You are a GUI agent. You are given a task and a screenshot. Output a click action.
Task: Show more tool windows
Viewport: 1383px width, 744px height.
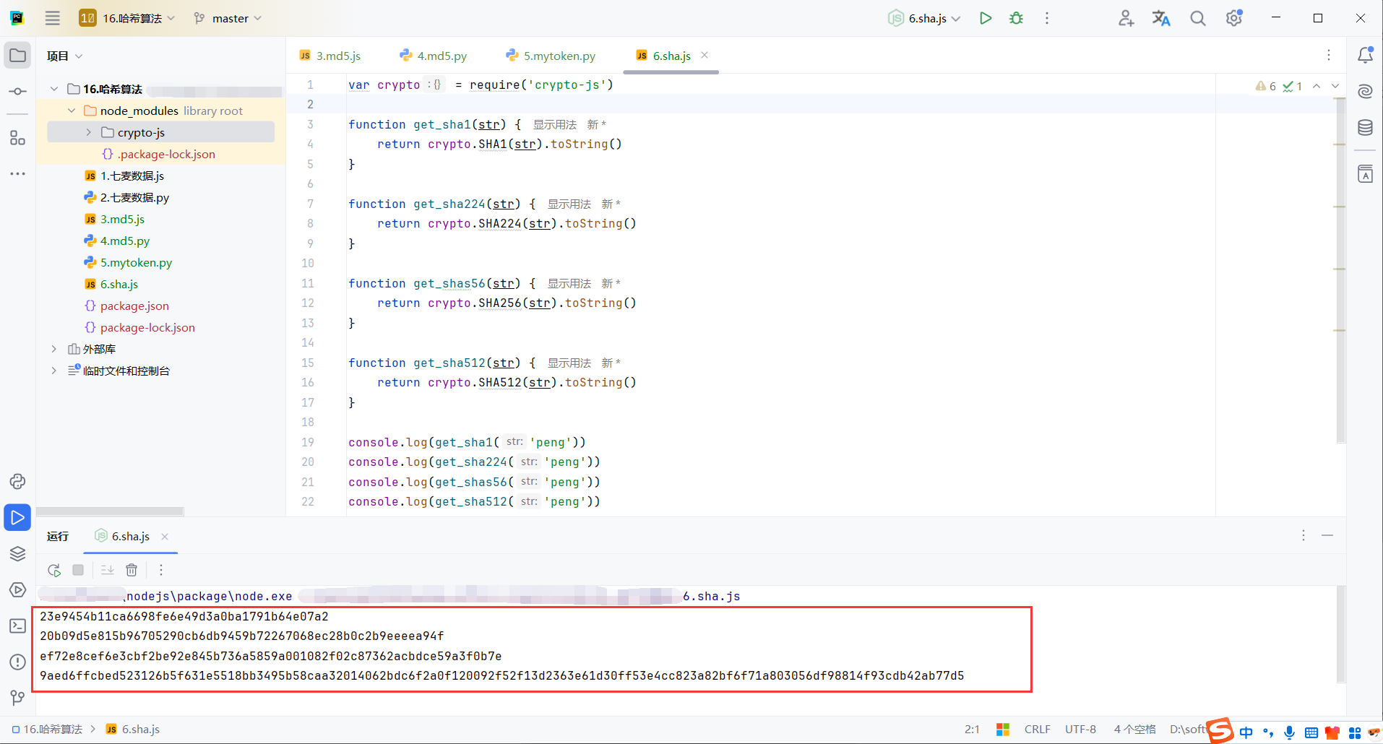tap(17, 174)
